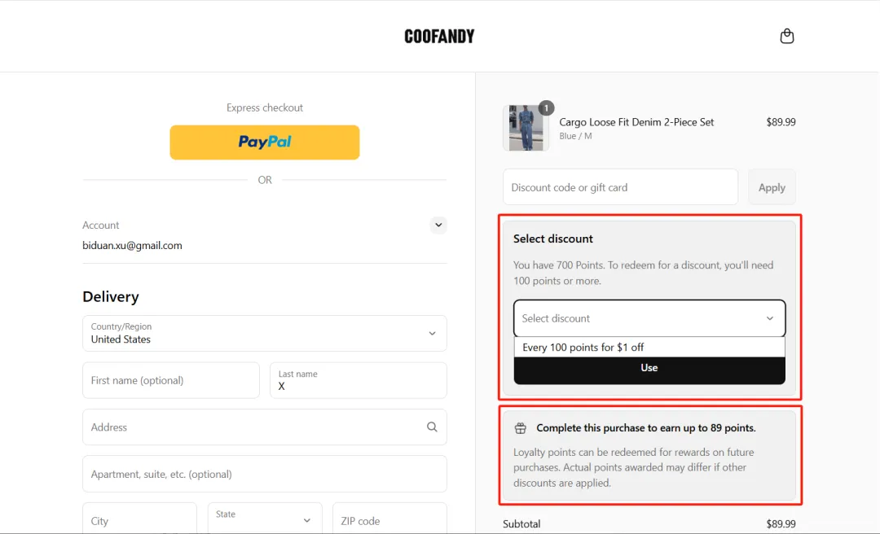Expand the Account details chevron

[x=438, y=225]
